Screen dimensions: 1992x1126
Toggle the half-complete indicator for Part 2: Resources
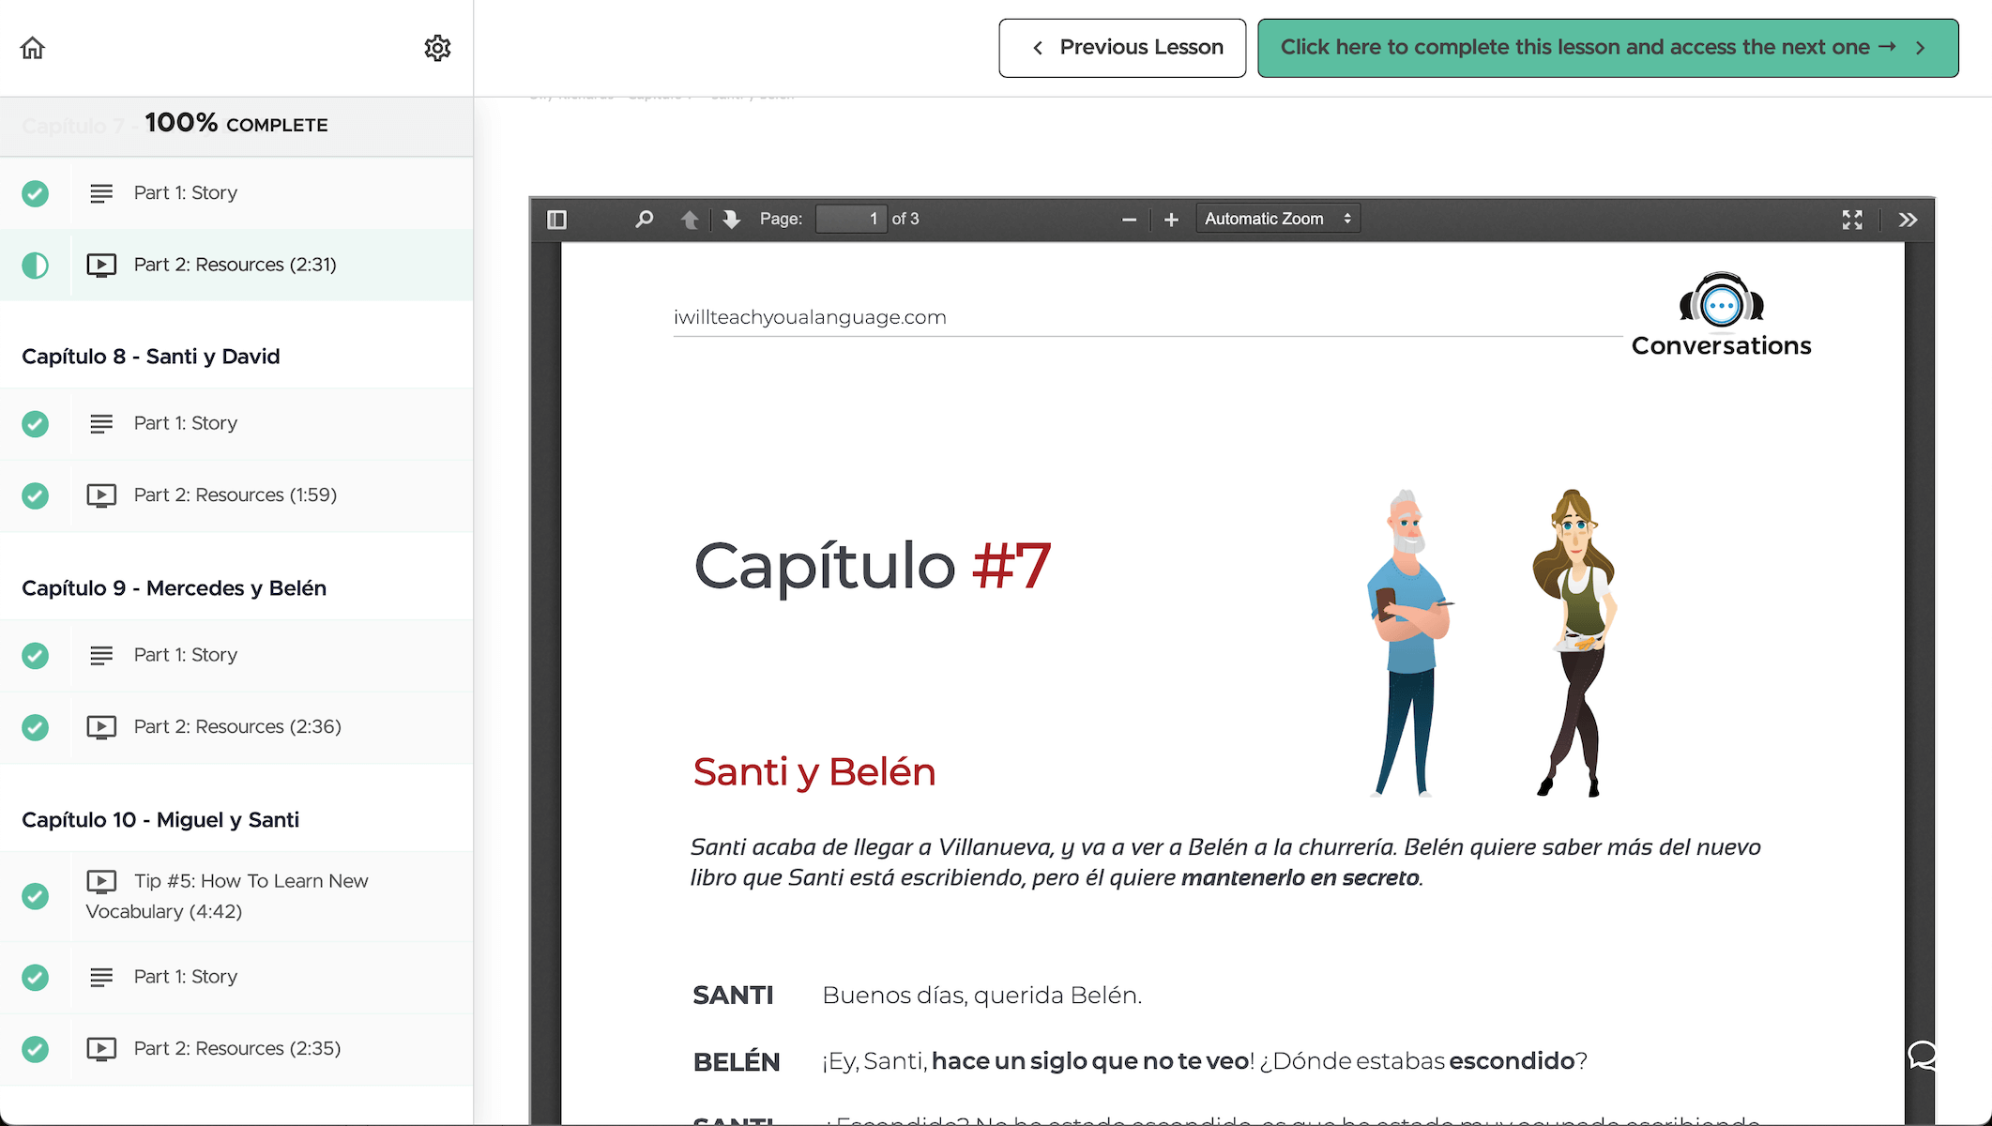point(35,265)
